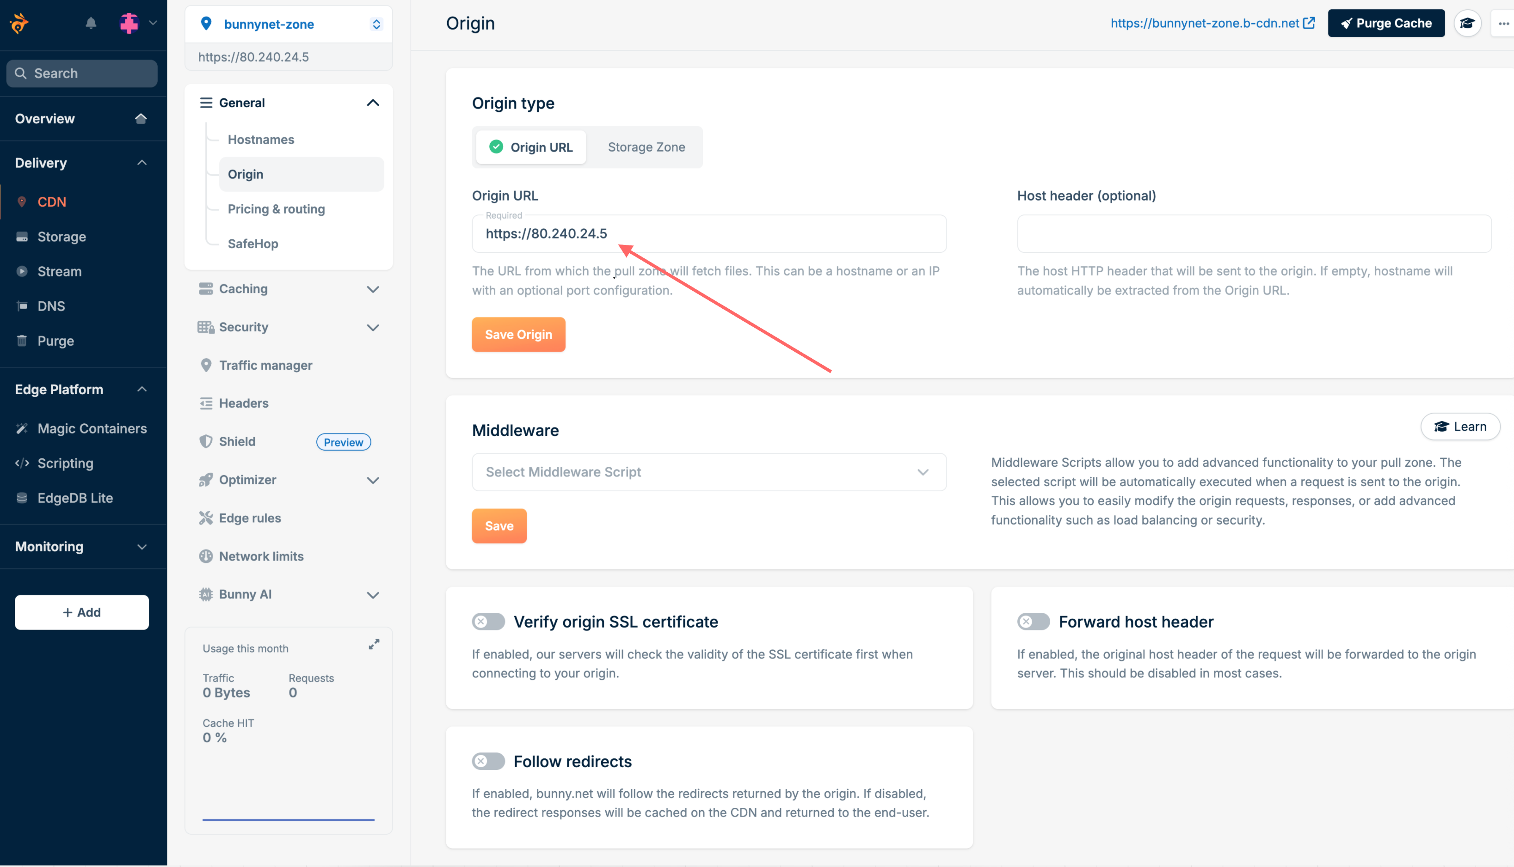The width and height of the screenshot is (1514, 867).
Task: Open the bunnynet-zone pull zone selector
Action: tap(289, 24)
